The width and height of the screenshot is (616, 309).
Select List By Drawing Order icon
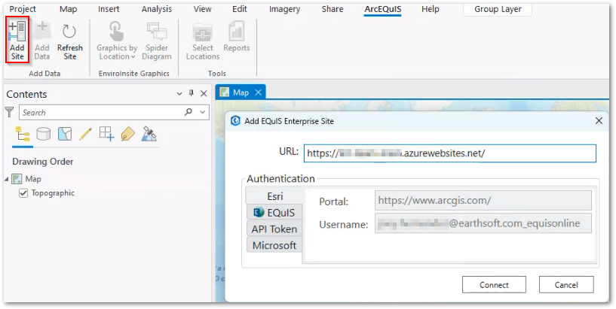pyautogui.click(x=23, y=134)
